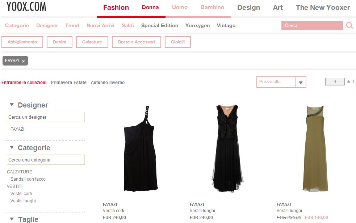The height and width of the screenshot is (223, 356).
Task: Switch to the Bambino section
Action: pos(212,7)
